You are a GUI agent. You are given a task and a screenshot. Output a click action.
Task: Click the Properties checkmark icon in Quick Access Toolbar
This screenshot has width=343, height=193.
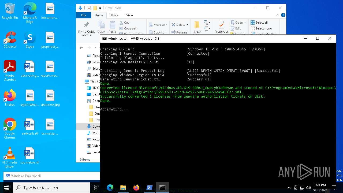[89, 8]
